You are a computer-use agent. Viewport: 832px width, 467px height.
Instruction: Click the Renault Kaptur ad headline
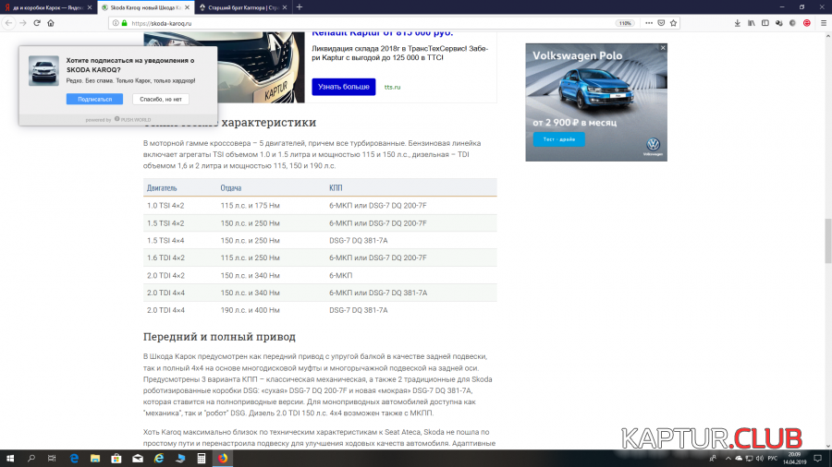pos(382,33)
